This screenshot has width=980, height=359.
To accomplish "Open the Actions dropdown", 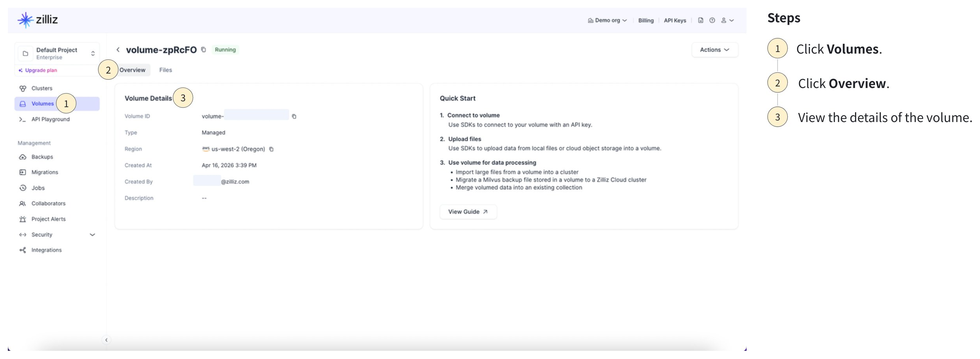I will tap(715, 50).
